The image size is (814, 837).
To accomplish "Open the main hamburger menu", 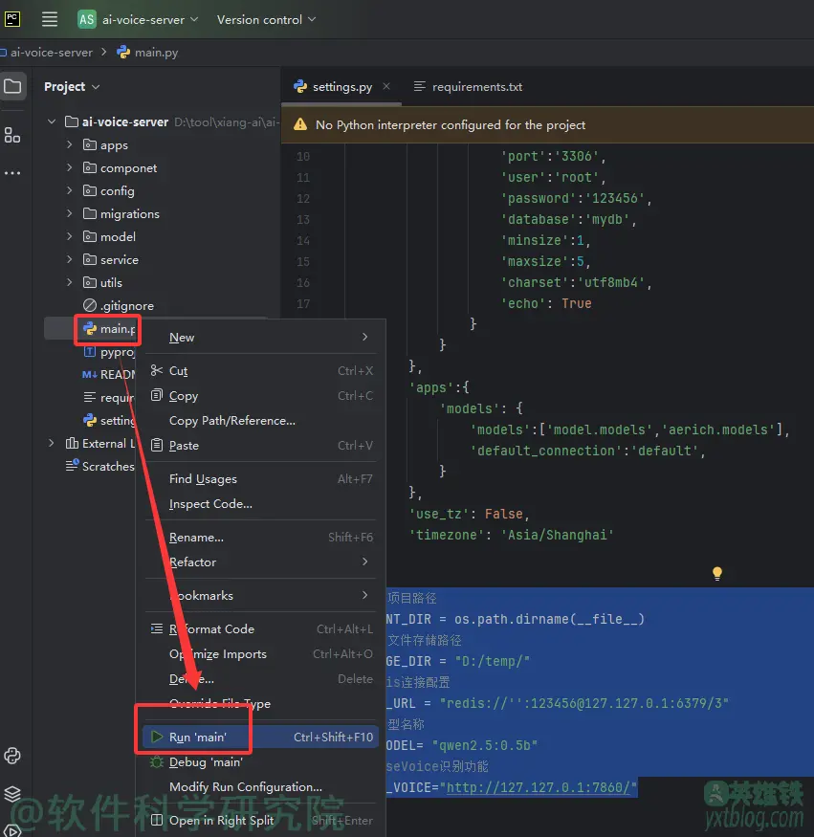I will pos(50,20).
